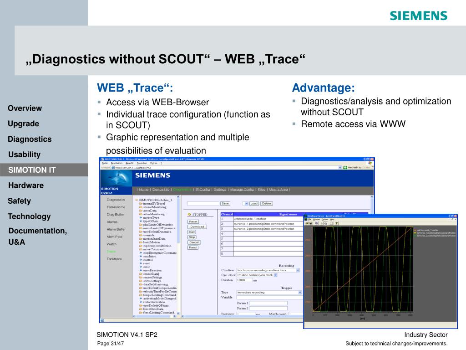Click override folder icon
Screen dimensions: 466x350
coord(141,235)
